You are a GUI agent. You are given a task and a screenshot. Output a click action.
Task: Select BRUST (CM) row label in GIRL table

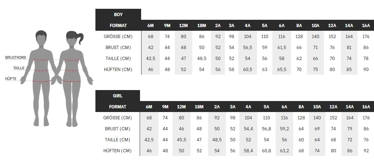click(x=118, y=129)
